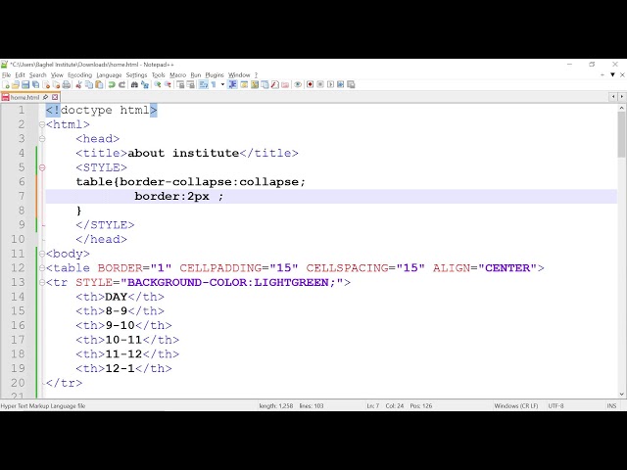Toggle INS insert mode in the status bar
This screenshot has width=627, height=470.
(611, 405)
